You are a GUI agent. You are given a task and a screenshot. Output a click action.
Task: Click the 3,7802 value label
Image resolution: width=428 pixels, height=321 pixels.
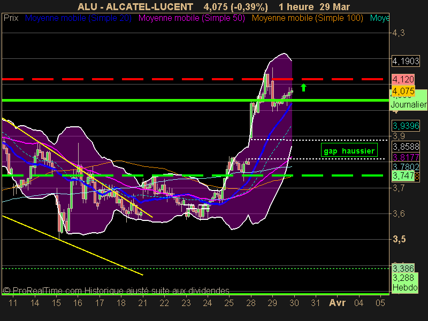[x=406, y=167]
